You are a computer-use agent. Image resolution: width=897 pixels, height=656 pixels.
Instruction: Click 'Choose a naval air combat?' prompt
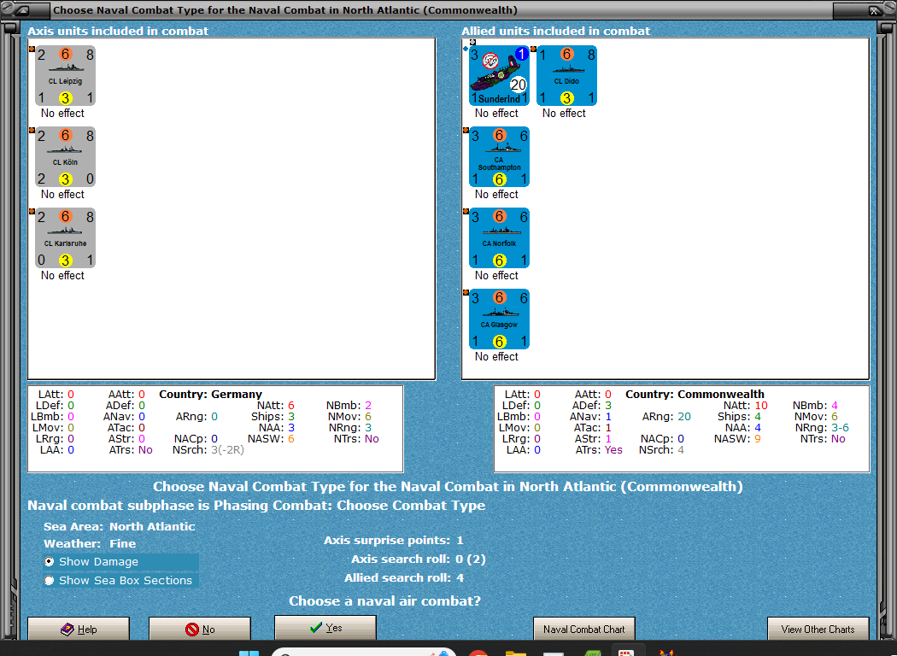pyautogui.click(x=385, y=600)
